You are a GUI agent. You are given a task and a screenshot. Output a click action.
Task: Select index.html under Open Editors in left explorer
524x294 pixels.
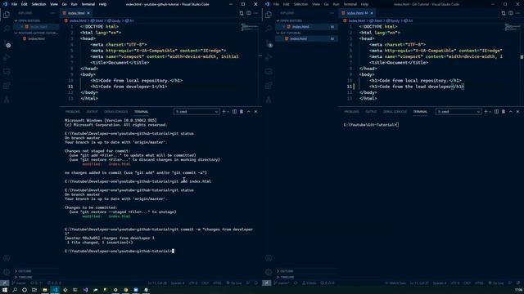tap(36, 27)
